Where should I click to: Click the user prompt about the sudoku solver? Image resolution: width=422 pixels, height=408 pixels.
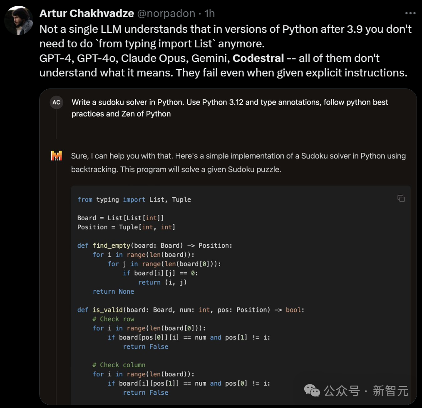[x=230, y=108]
